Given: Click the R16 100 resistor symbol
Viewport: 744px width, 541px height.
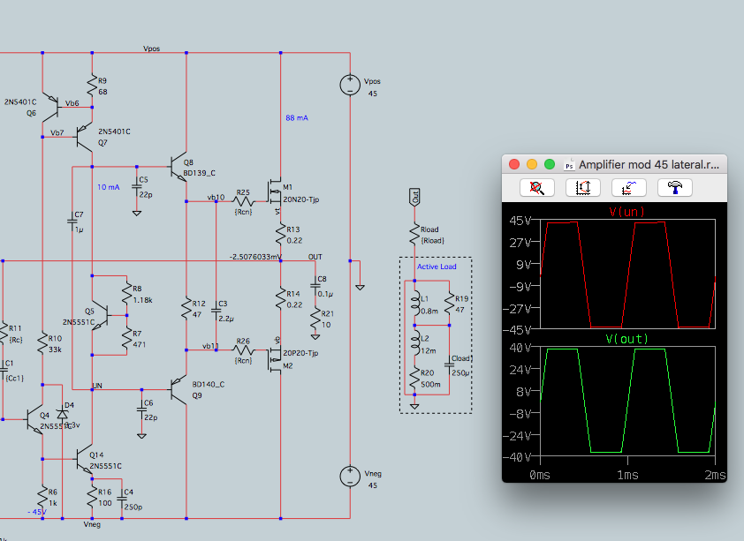Looking at the screenshot, I should (x=92, y=497).
